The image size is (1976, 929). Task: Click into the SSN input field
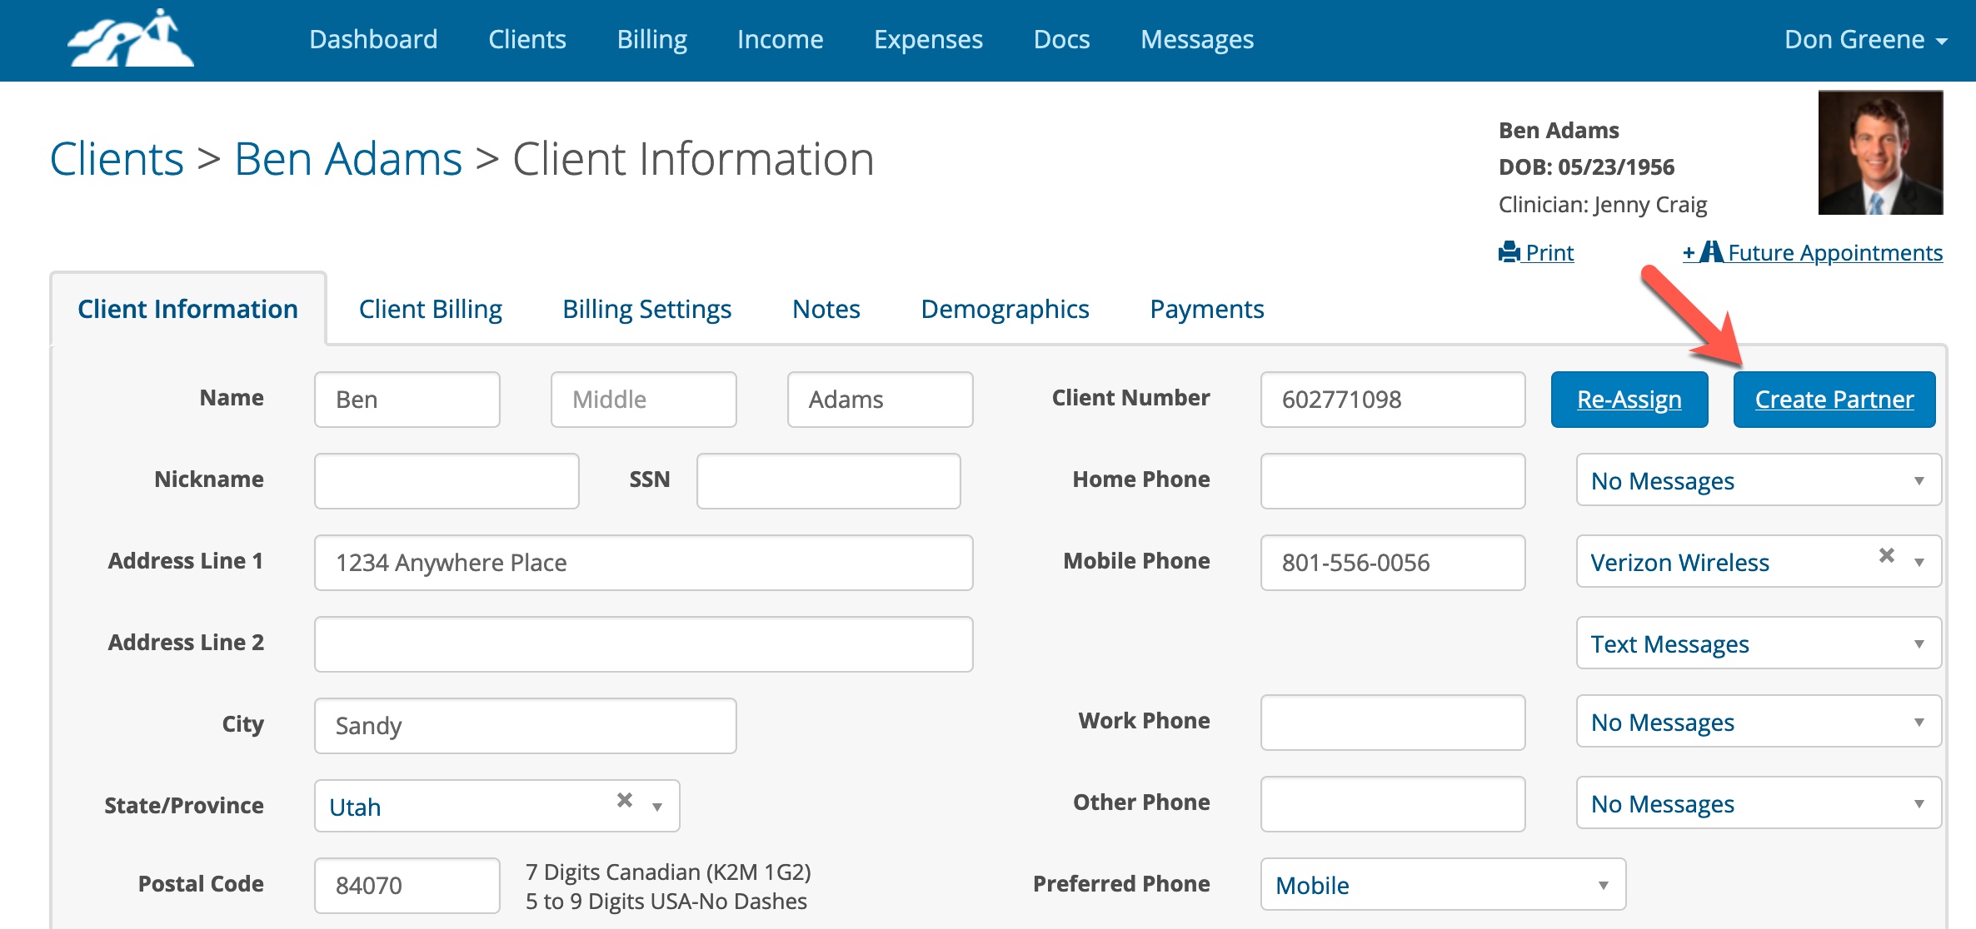(x=828, y=480)
